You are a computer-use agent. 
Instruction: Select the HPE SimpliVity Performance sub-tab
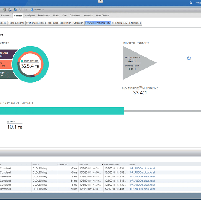[x=126, y=23]
